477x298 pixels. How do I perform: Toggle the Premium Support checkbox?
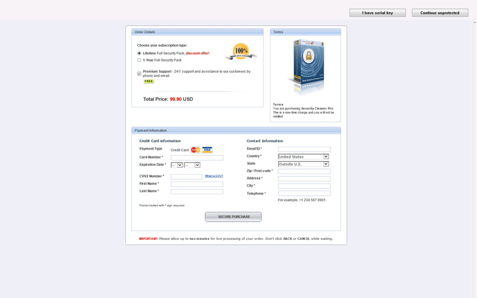(x=139, y=74)
